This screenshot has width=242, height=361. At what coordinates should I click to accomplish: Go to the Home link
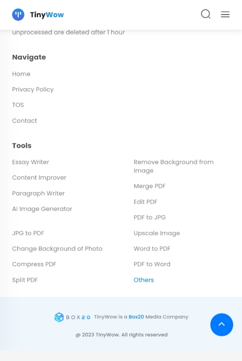click(21, 74)
